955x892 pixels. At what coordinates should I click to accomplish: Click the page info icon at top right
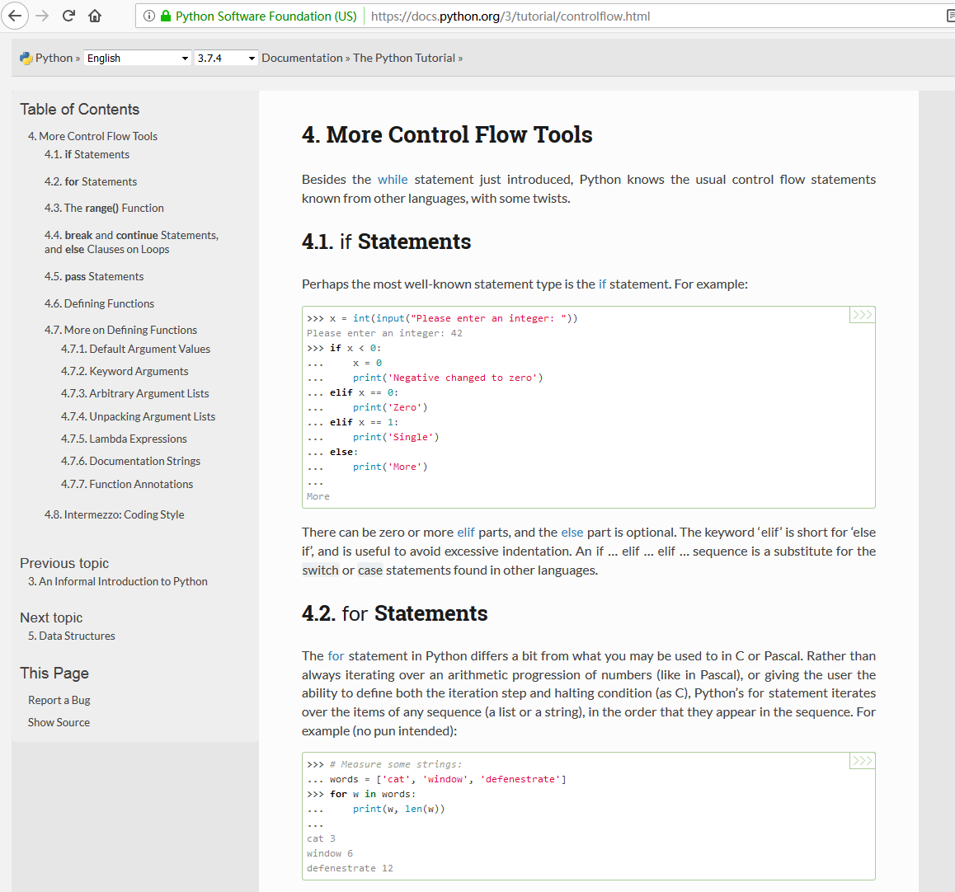[x=949, y=15]
